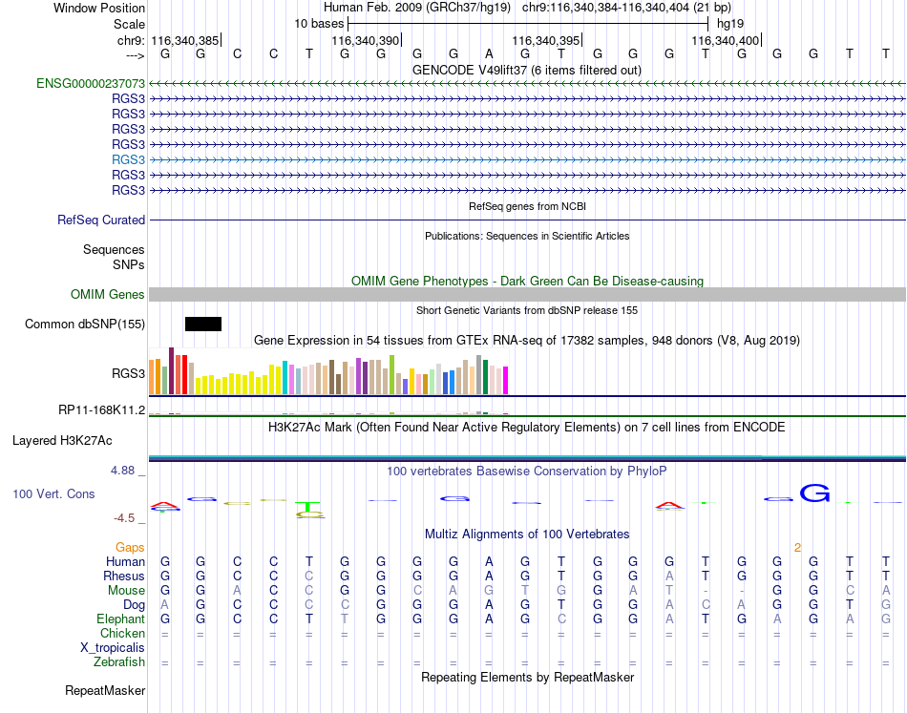Viewport: 907px width, 713px height.
Task: Click the orange gap count 2 marker
Action: (797, 547)
